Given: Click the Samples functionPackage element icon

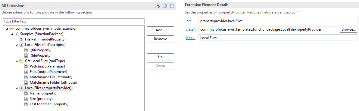Looking at the screenshot, I should tap(17, 34).
